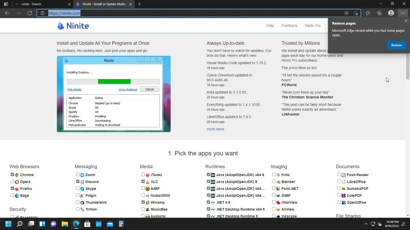Uncheck the Winamp checkbox
410x230 pixels.
point(143,202)
